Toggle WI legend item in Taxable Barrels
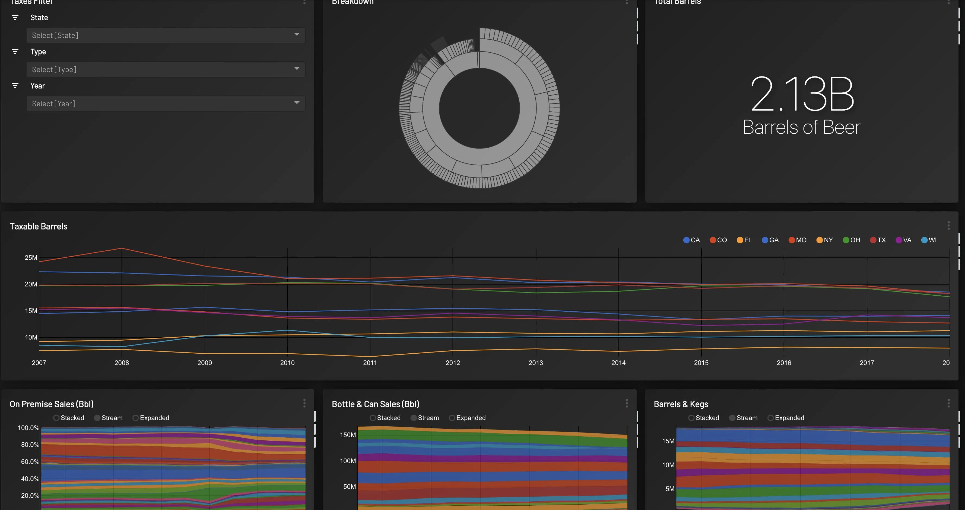Image resolution: width=965 pixels, height=510 pixels. pos(928,240)
